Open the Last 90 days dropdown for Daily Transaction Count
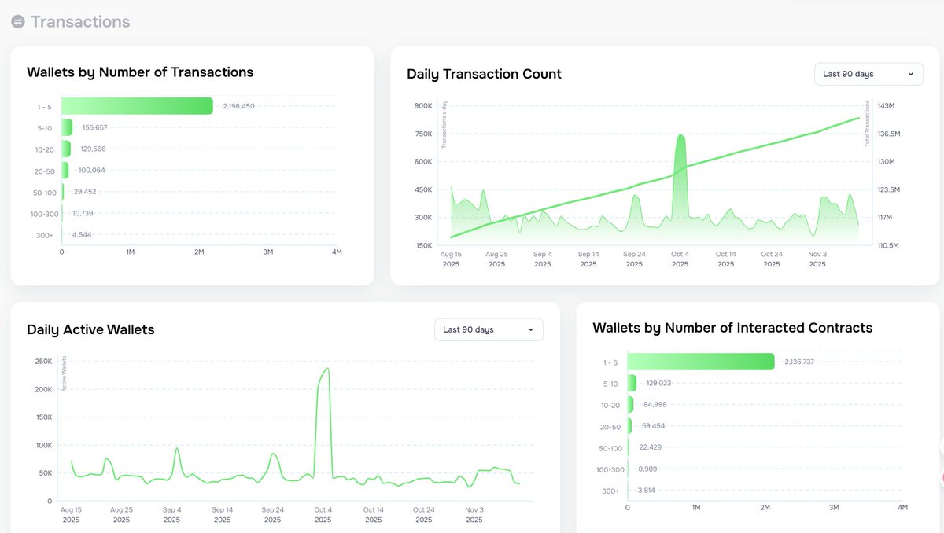This screenshot has width=944, height=533. tap(868, 73)
